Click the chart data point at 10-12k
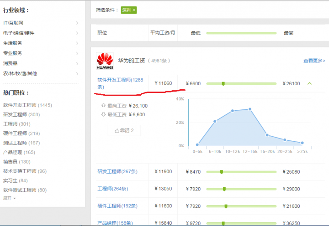Screen dimensions: 329x226 [233, 111]
